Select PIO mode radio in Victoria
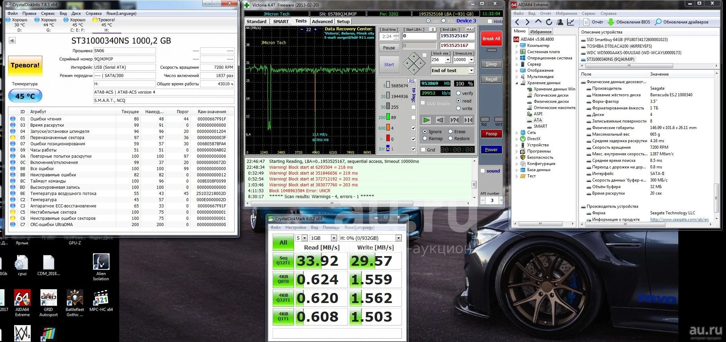Screen dimensions: 726x342 click(444, 21)
